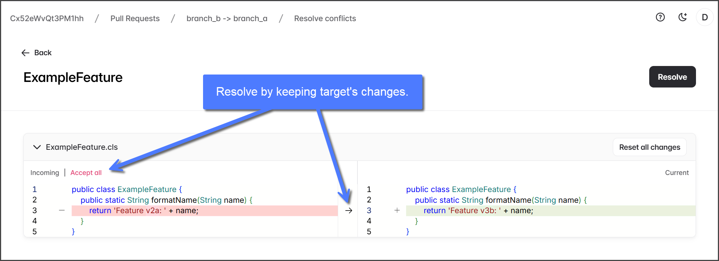This screenshot has width=719, height=261.
Task: Click the ExampleFeature.cls file name
Action: [x=82, y=147]
